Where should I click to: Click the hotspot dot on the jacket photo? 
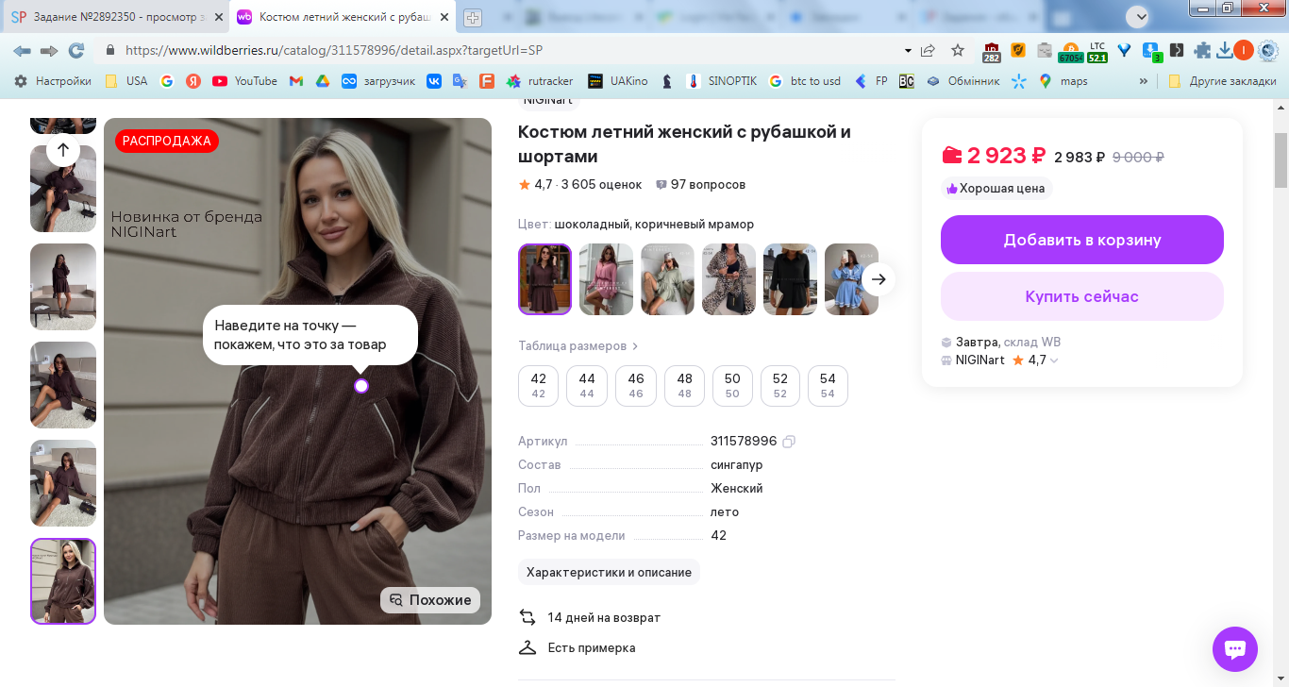pyautogui.click(x=361, y=386)
